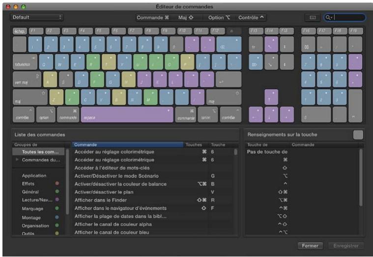373x257 pixels.
Task: Open the search magnifier options menu
Action: (x=329, y=17)
